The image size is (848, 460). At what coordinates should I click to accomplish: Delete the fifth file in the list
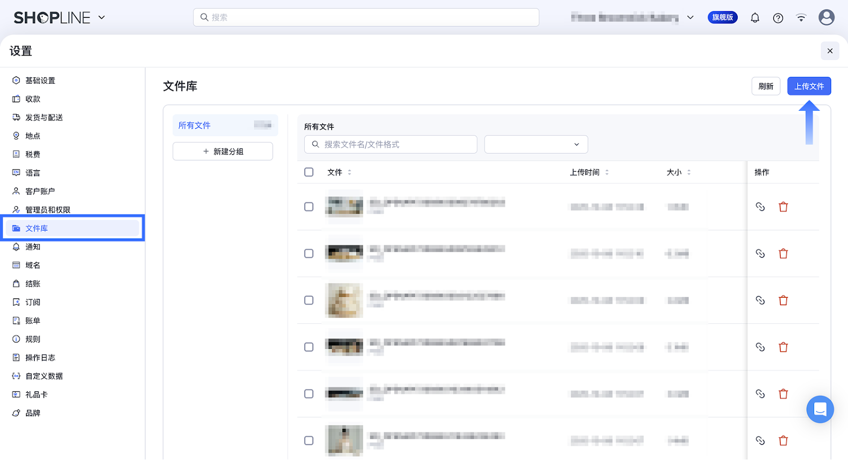783,394
